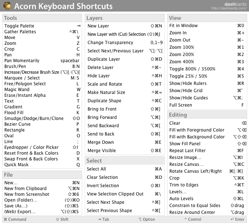Screen dimensions: 249x224
Task: Click the Bezier Curve row
Action: 42,124
